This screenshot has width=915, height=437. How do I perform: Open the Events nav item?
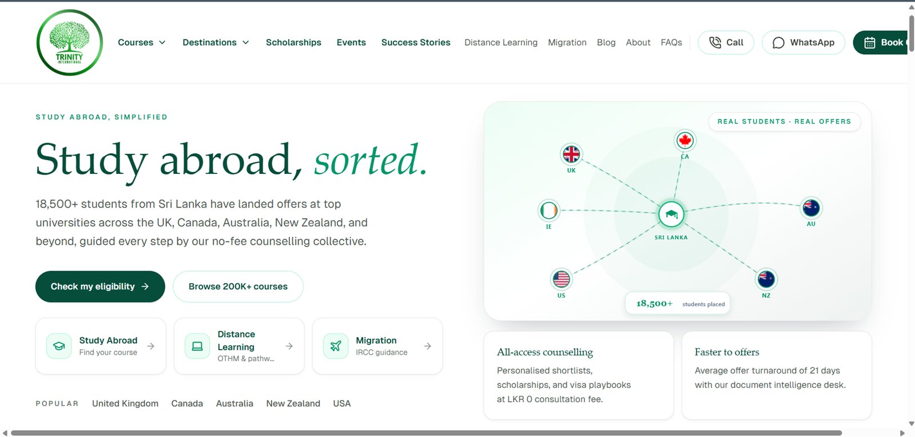pyautogui.click(x=351, y=42)
